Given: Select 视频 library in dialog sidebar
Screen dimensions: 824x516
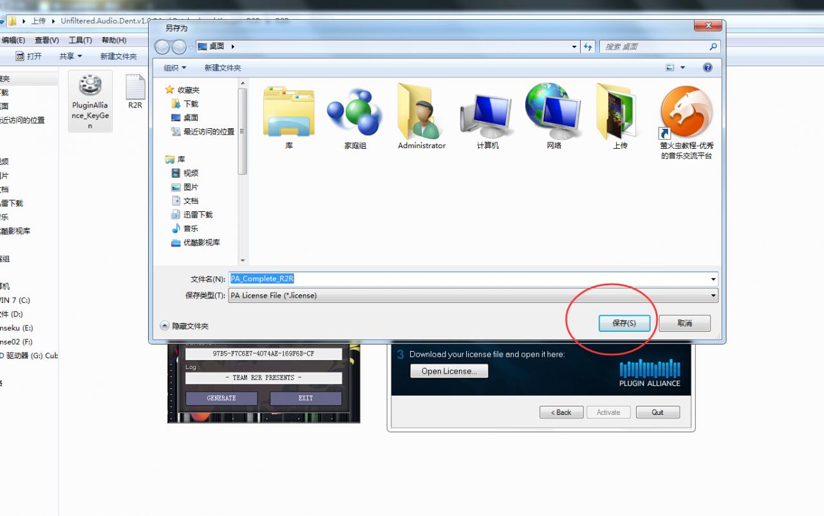Looking at the screenshot, I should pyautogui.click(x=185, y=173).
